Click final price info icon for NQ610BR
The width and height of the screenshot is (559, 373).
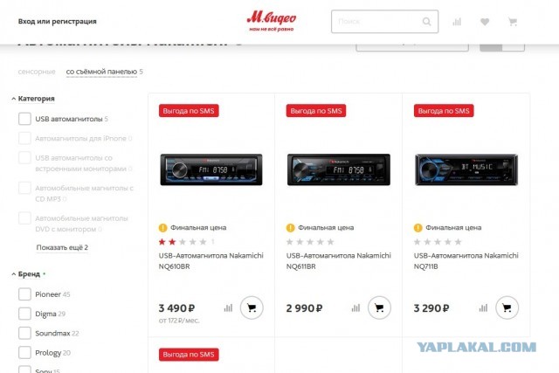163,227
